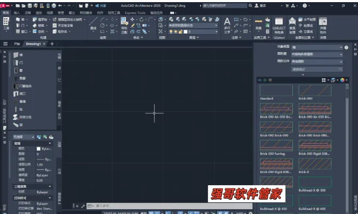Switch to the 注释 Annotate ribbon tab
Viewport: 358px width, 214px height.
(x=28, y=13)
